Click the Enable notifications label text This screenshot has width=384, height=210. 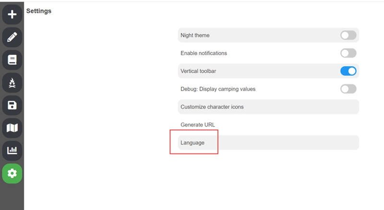click(204, 53)
